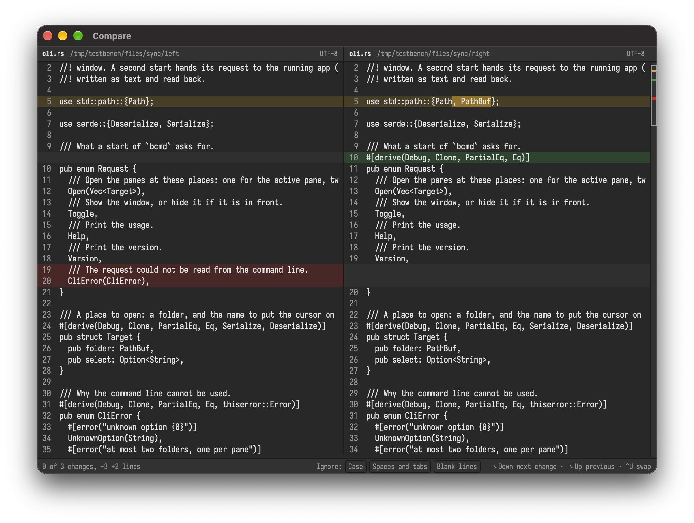Click left line 'use std::path::{Path};'

click(106, 101)
